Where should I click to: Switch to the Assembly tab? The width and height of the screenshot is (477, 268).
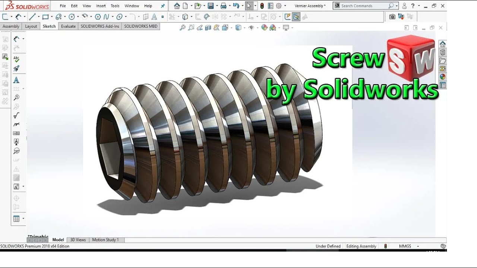point(11,26)
